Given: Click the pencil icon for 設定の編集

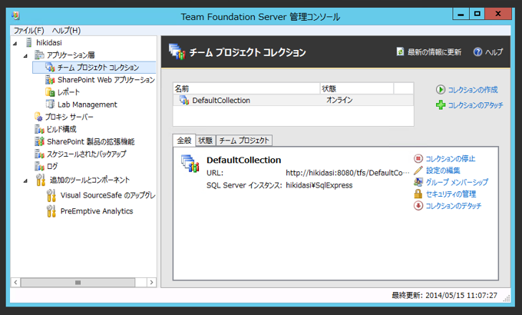Looking at the screenshot, I should click(x=418, y=171).
